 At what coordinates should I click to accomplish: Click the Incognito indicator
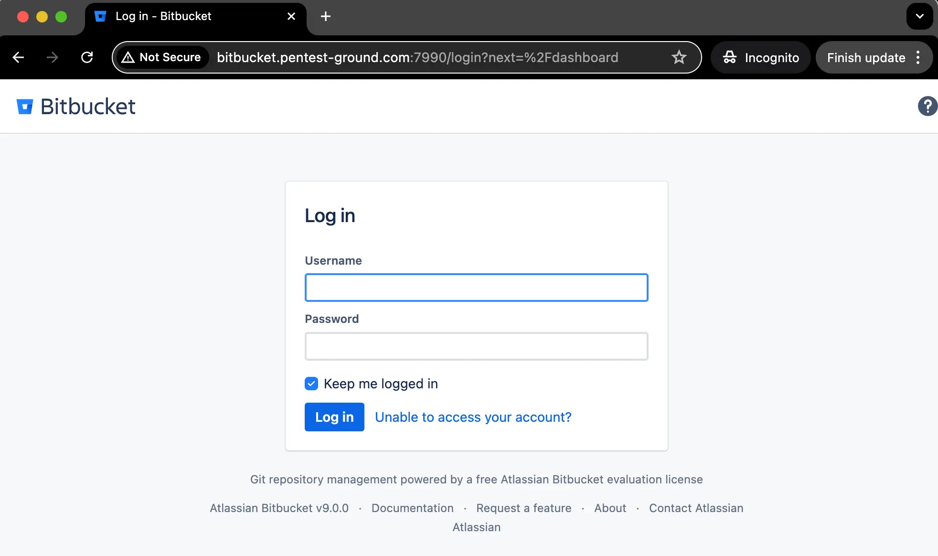click(760, 57)
